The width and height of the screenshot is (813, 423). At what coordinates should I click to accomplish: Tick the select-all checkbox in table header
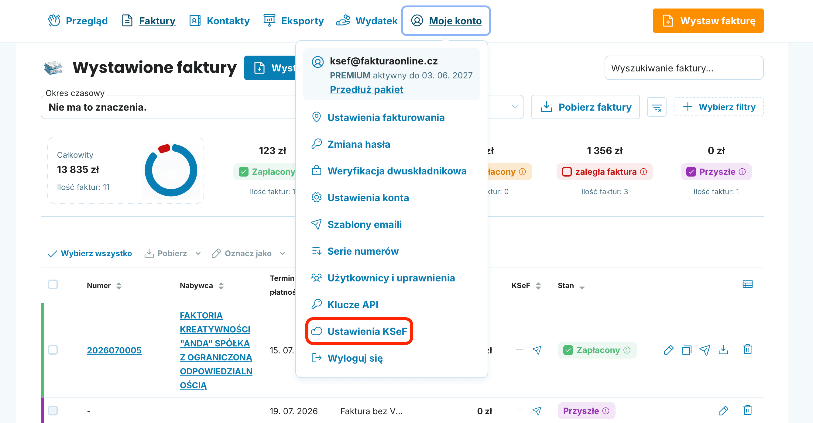click(x=53, y=284)
